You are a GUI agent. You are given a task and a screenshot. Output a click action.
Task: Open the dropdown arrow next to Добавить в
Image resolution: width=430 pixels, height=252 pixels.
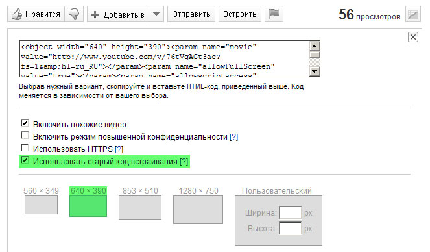(156, 14)
